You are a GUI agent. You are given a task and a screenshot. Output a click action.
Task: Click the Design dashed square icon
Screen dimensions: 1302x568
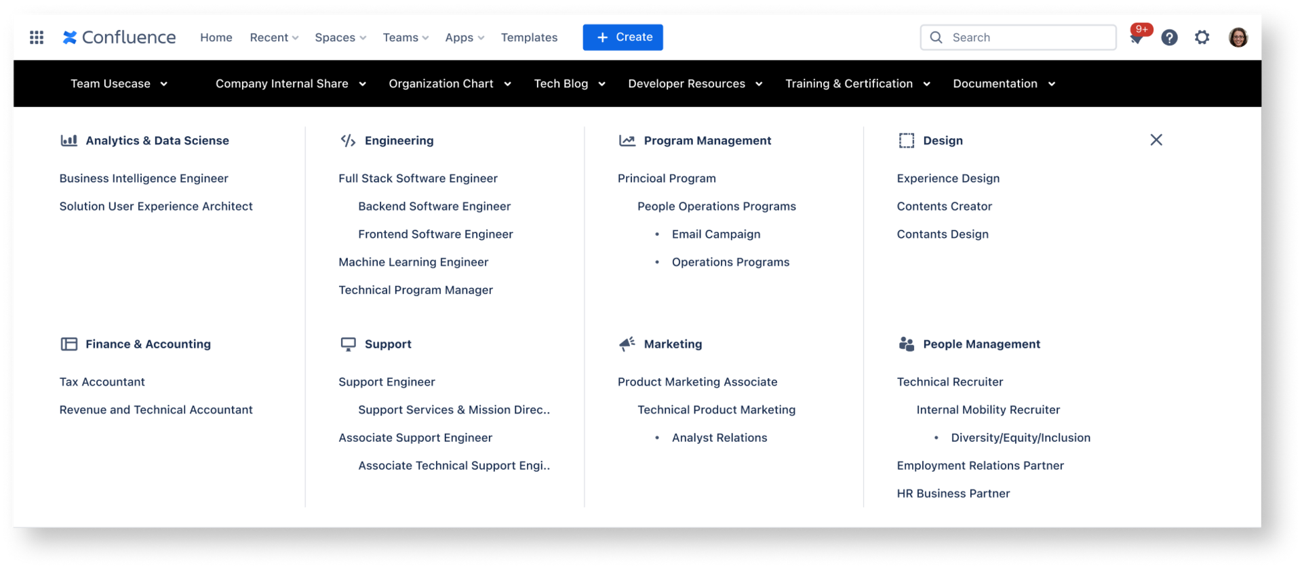(906, 140)
